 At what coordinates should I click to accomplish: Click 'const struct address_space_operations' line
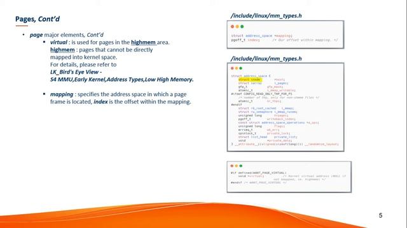[x=279, y=123]
